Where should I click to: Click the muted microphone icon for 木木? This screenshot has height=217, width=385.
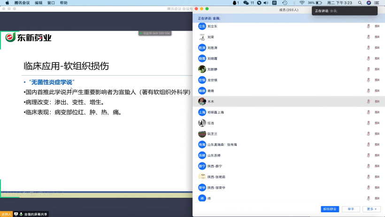369,101
